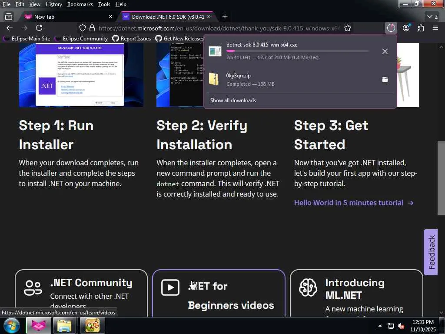
Task: Click Show all downloads
Action: pyautogui.click(x=233, y=100)
